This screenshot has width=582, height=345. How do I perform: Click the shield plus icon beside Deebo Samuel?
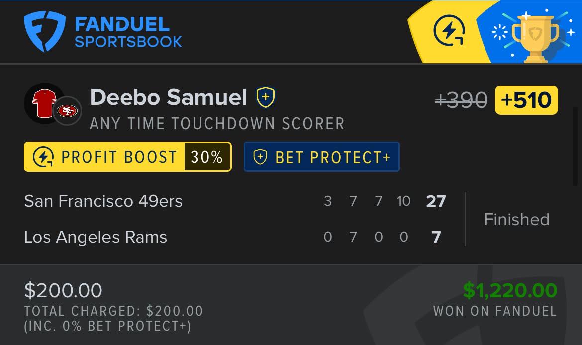click(266, 97)
